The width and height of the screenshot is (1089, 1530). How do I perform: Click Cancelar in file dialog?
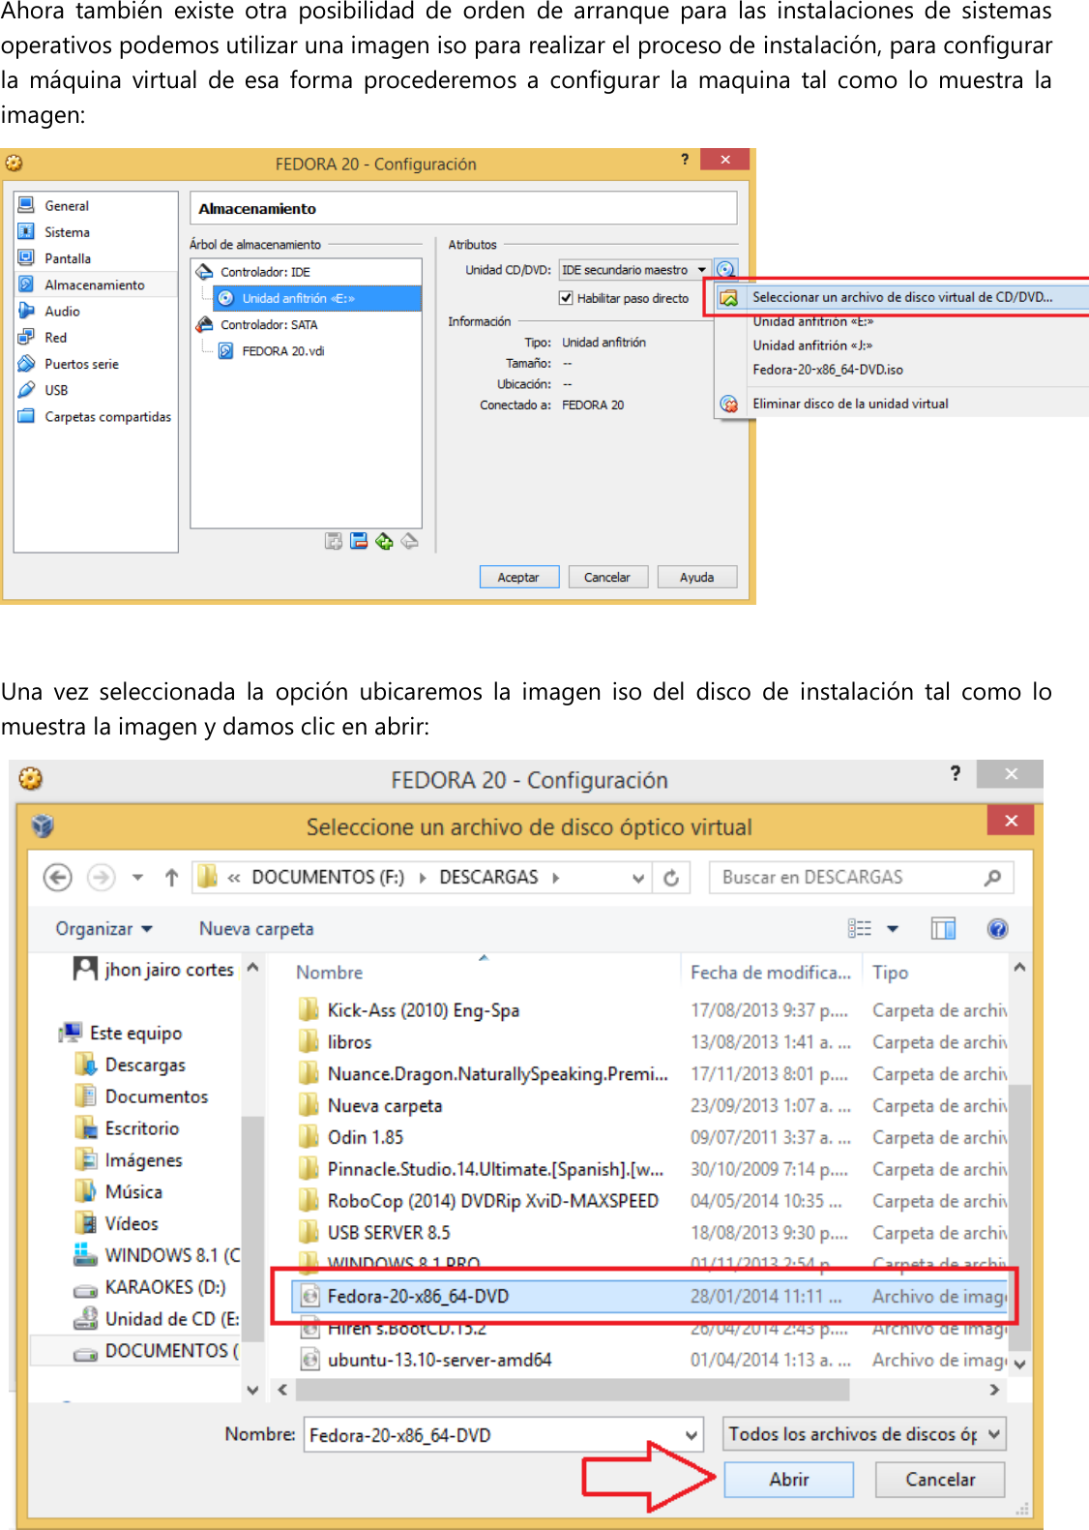click(940, 1480)
